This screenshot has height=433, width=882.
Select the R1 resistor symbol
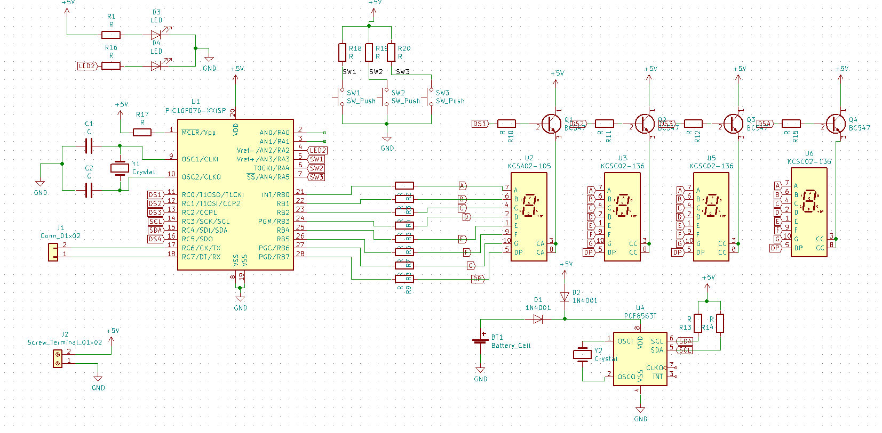coord(111,35)
